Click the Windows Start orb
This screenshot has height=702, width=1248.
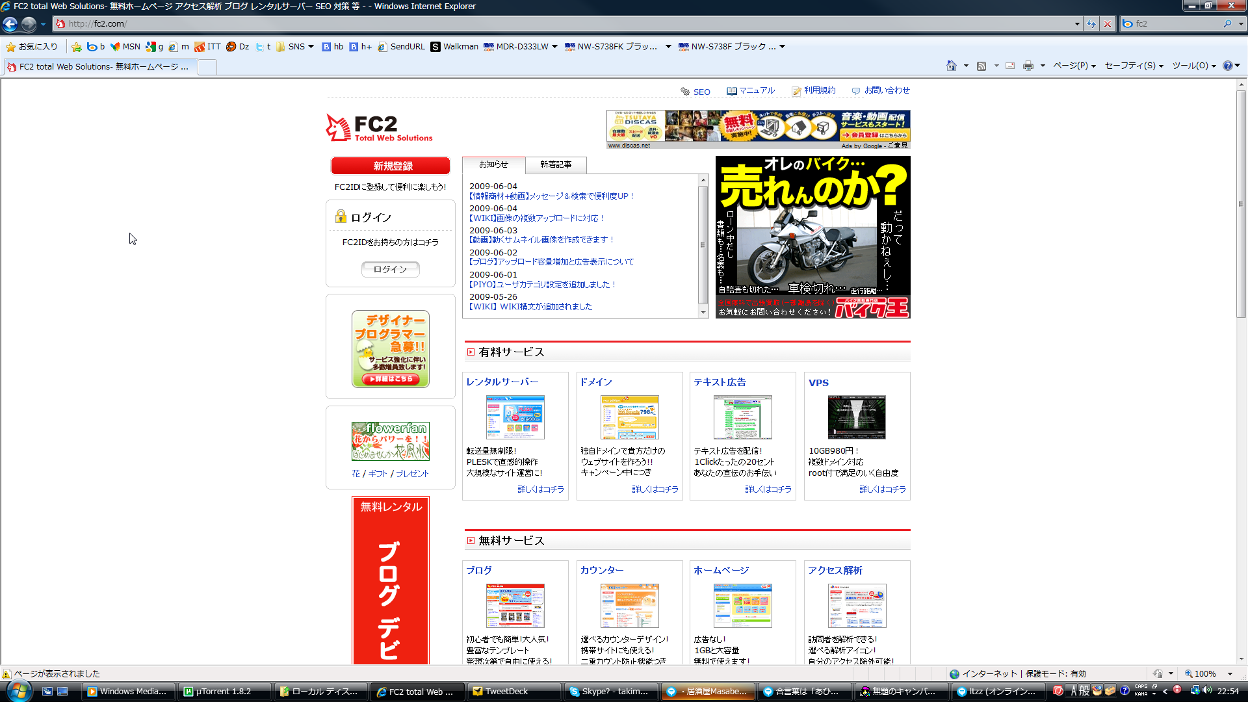point(19,690)
